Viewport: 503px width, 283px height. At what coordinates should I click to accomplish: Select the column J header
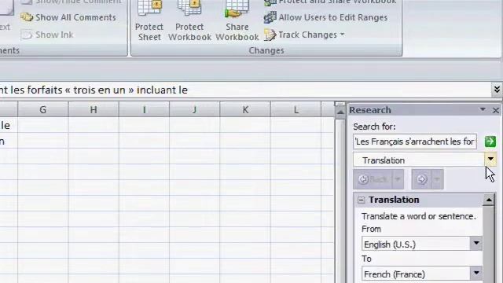click(x=194, y=110)
